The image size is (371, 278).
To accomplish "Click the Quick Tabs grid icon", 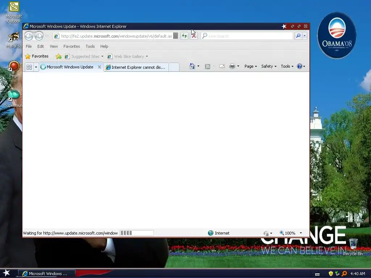I will point(29,67).
